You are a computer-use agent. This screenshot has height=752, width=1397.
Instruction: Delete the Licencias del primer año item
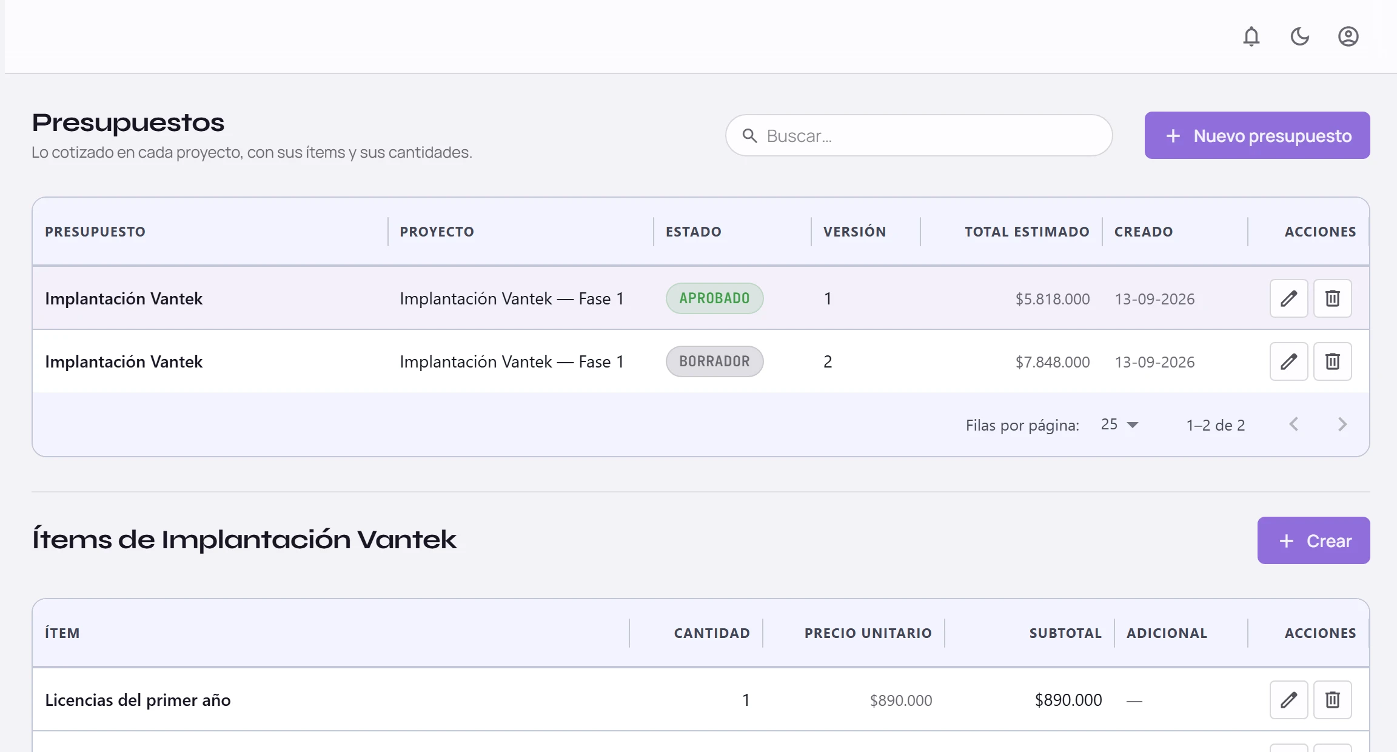pos(1333,700)
